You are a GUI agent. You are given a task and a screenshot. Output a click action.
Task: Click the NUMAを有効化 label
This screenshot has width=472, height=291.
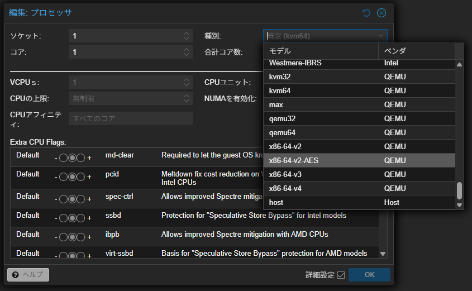[231, 98]
